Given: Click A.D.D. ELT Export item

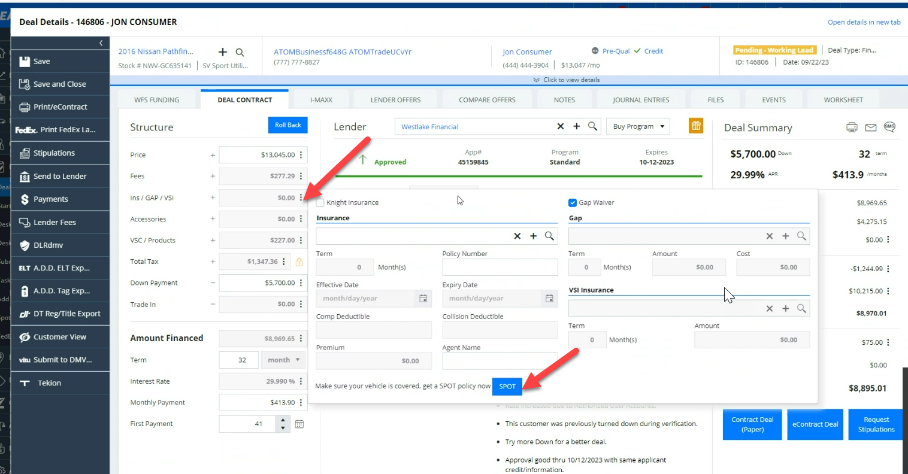Looking at the screenshot, I should tap(60, 268).
